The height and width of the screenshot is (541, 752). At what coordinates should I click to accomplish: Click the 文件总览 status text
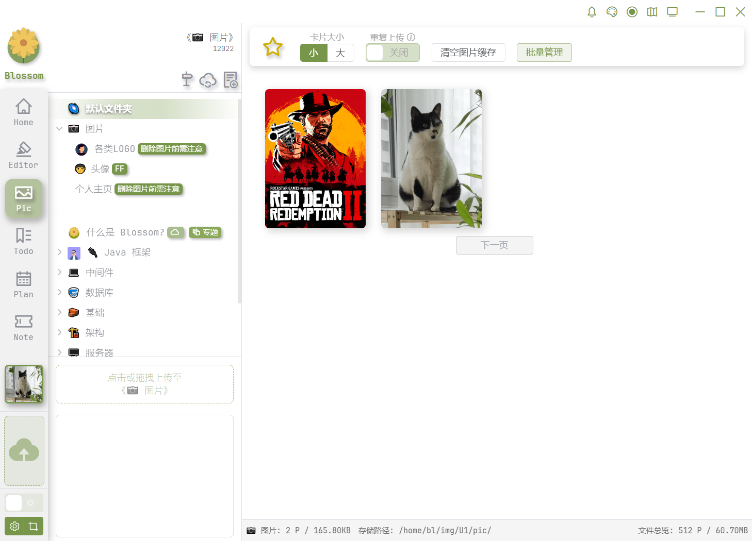(x=693, y=530)
